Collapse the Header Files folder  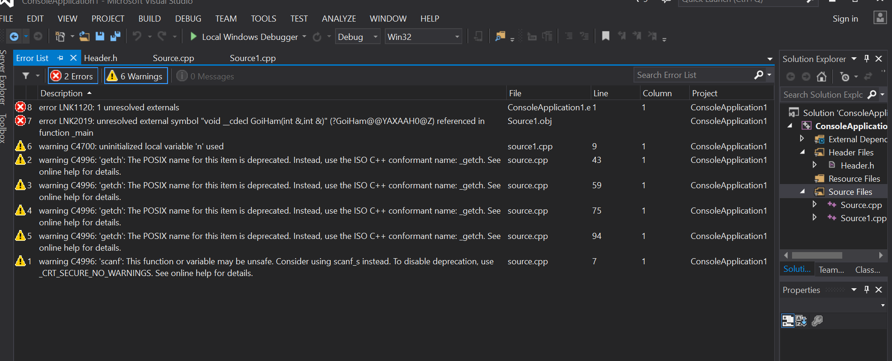click(802, 152)
